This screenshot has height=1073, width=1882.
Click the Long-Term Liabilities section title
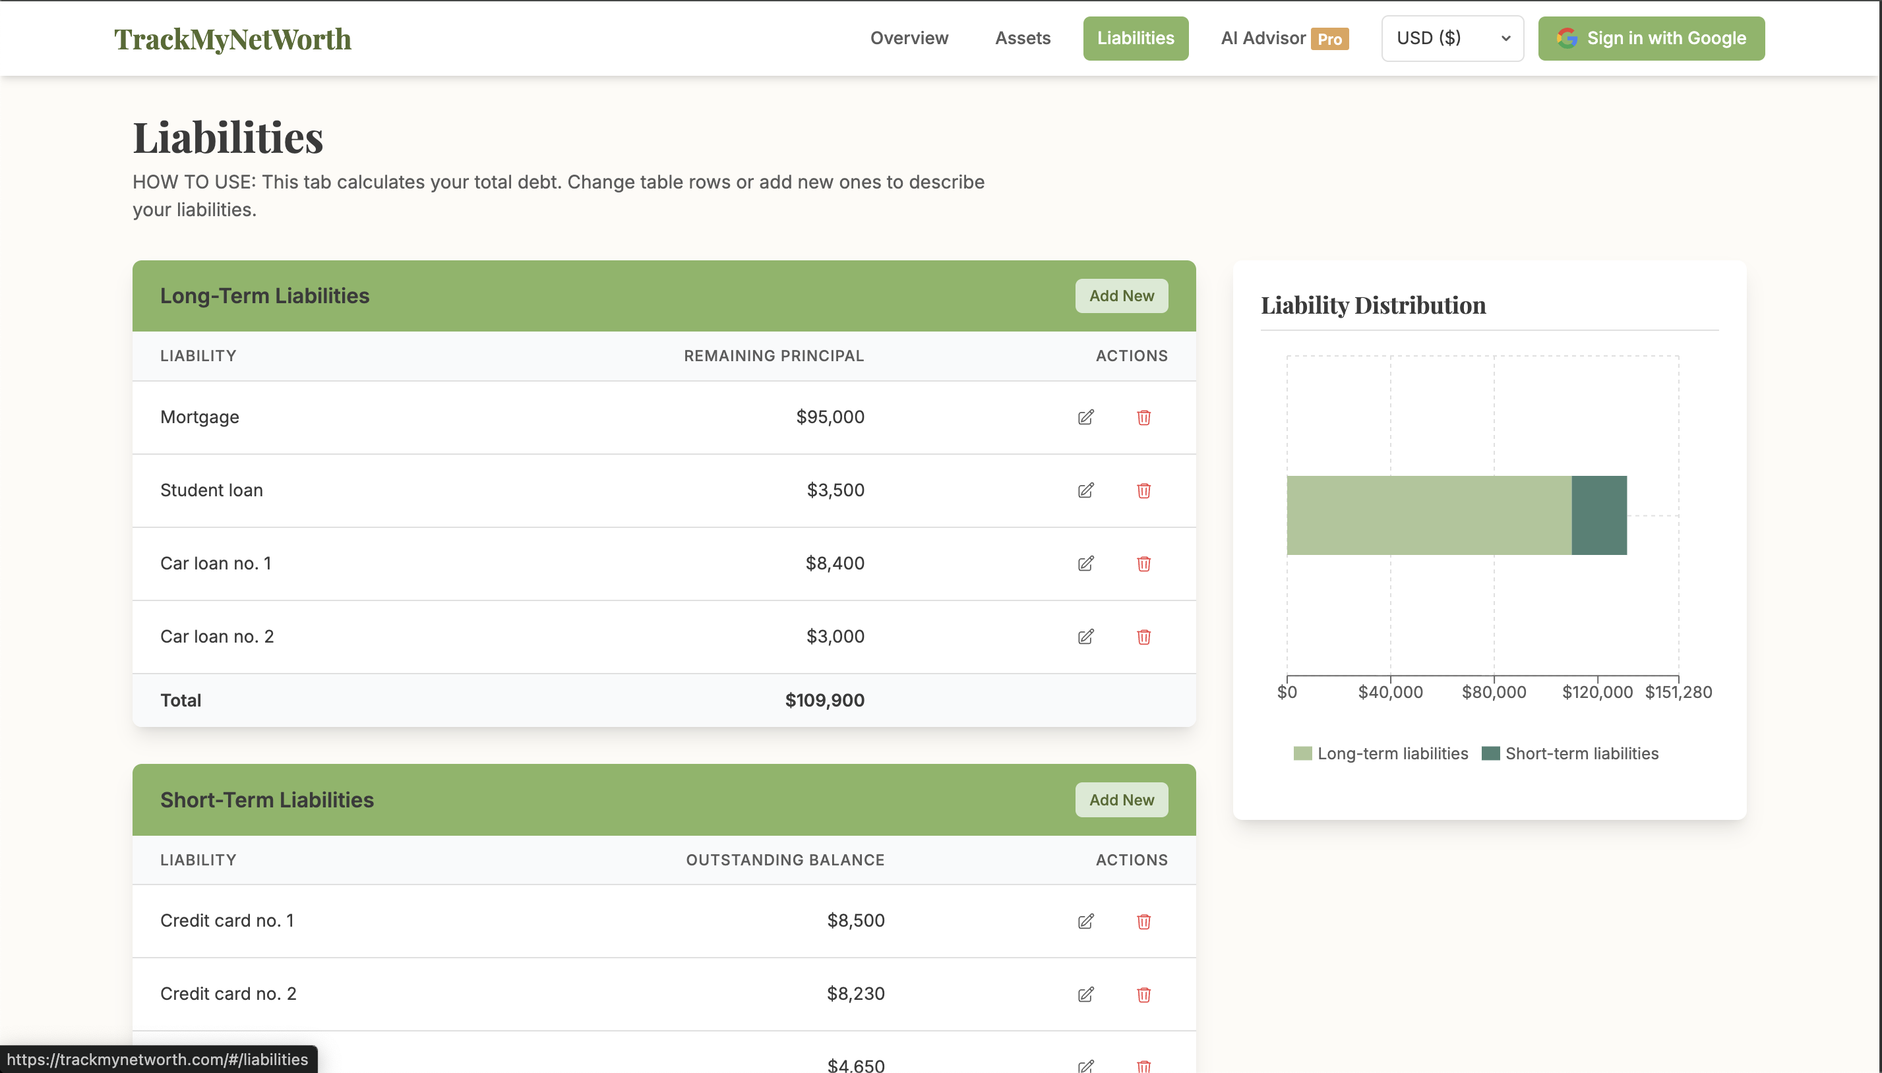[x=264, y=295]
